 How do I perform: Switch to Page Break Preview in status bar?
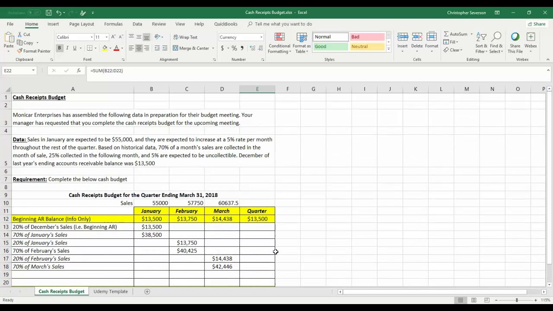coord(486,300)
